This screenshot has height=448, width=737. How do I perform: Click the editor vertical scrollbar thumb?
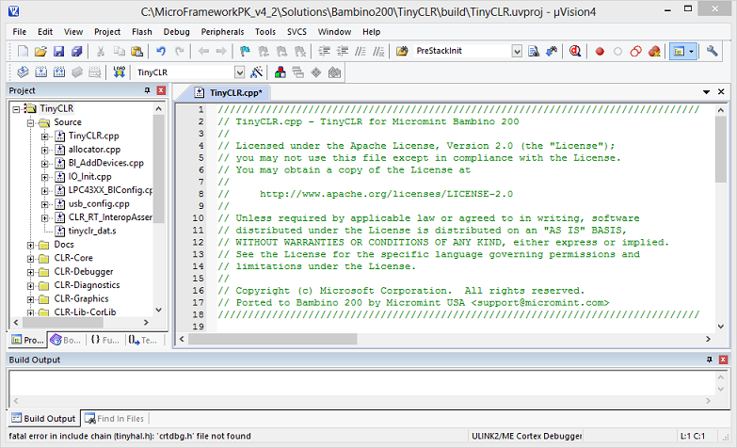(721, 150)
